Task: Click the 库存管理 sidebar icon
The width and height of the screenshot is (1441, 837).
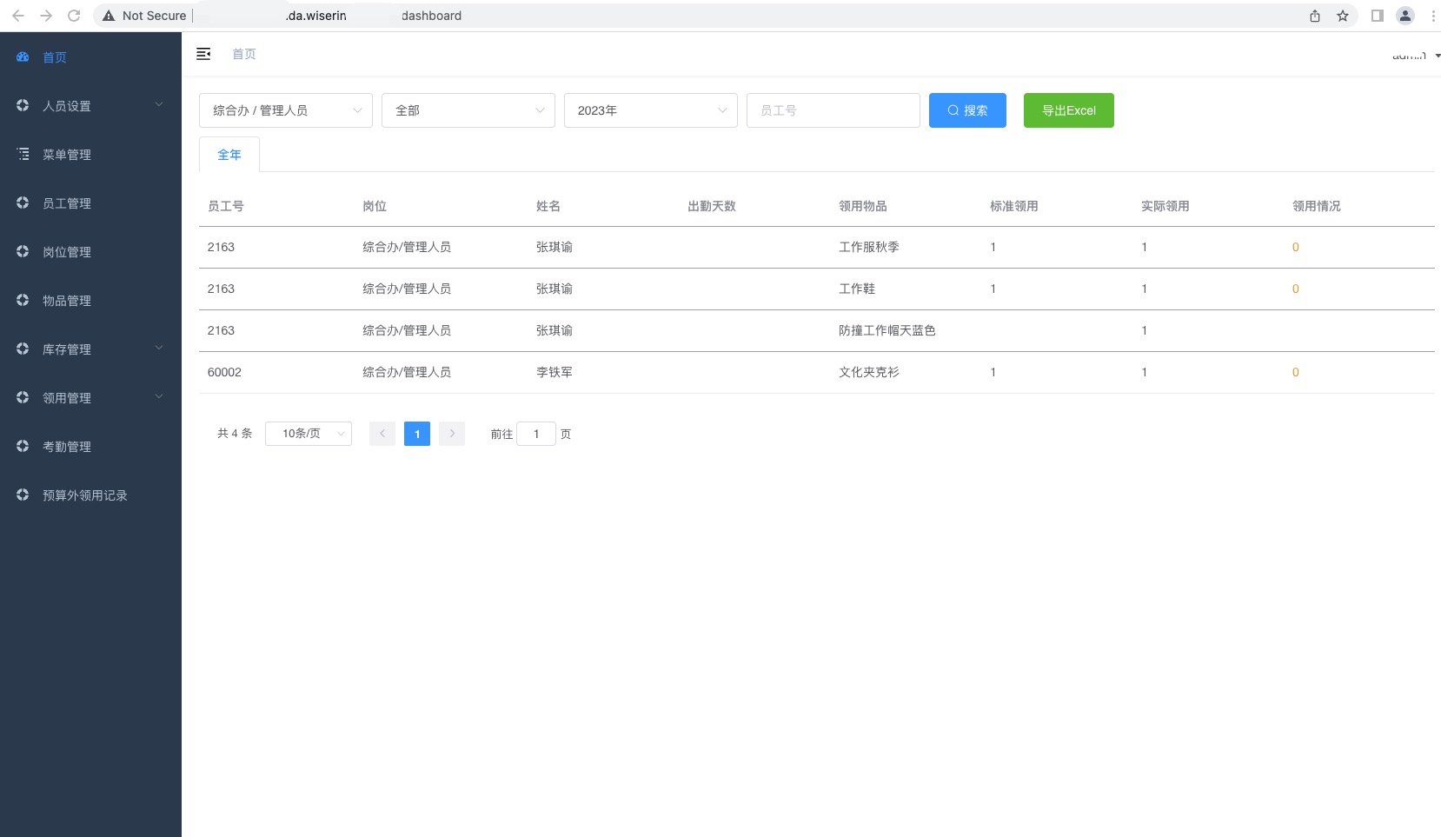Action: pos(23,349)
